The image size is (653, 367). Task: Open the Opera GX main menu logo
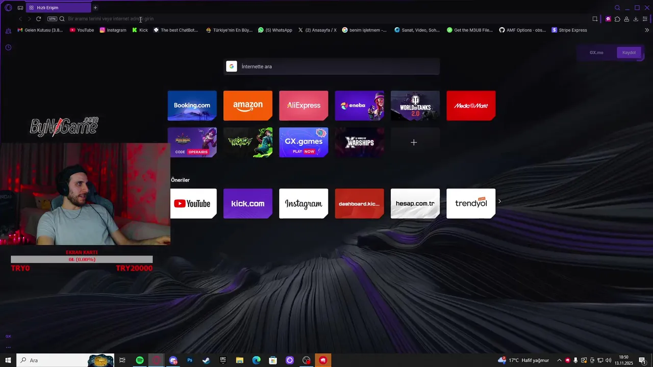point(8,8)
